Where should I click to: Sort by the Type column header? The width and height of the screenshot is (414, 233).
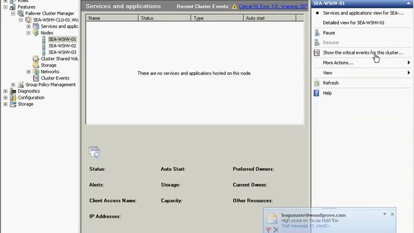click(217, 18)
